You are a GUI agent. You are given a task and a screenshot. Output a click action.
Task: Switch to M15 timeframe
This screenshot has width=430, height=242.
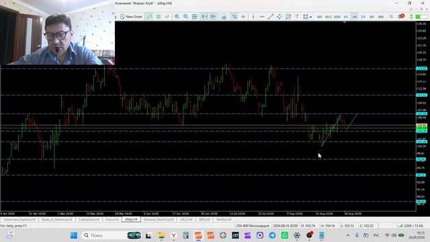coord(329,17)
